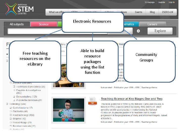Switch to the All subjects tab

tap(17, 24)
